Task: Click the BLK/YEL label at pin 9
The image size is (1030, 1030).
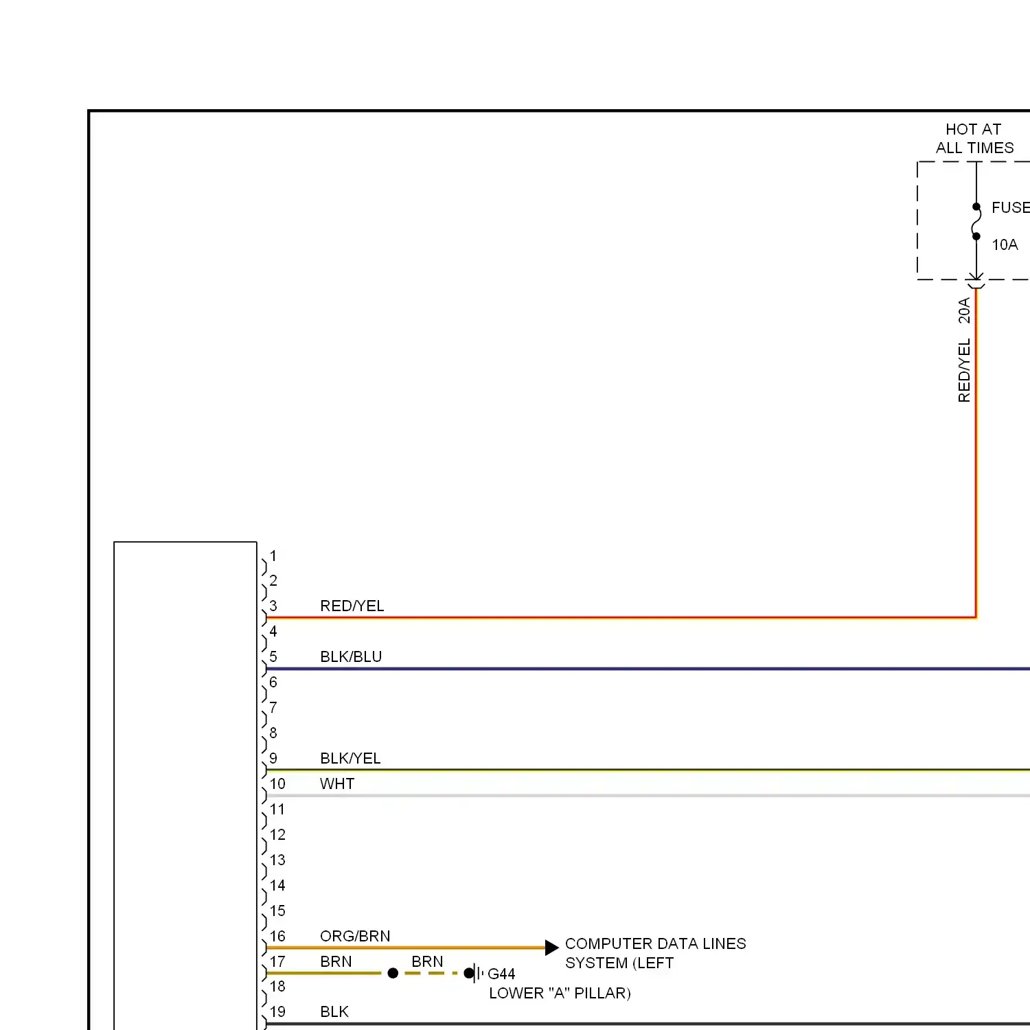Action: pyautogui.click(x=350, y=758)
